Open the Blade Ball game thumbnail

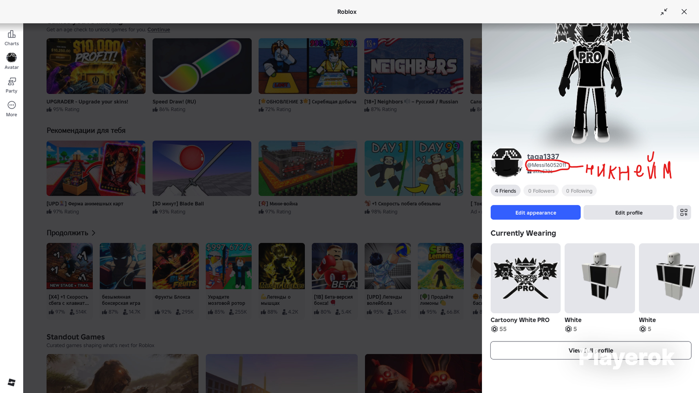(202, 168)
